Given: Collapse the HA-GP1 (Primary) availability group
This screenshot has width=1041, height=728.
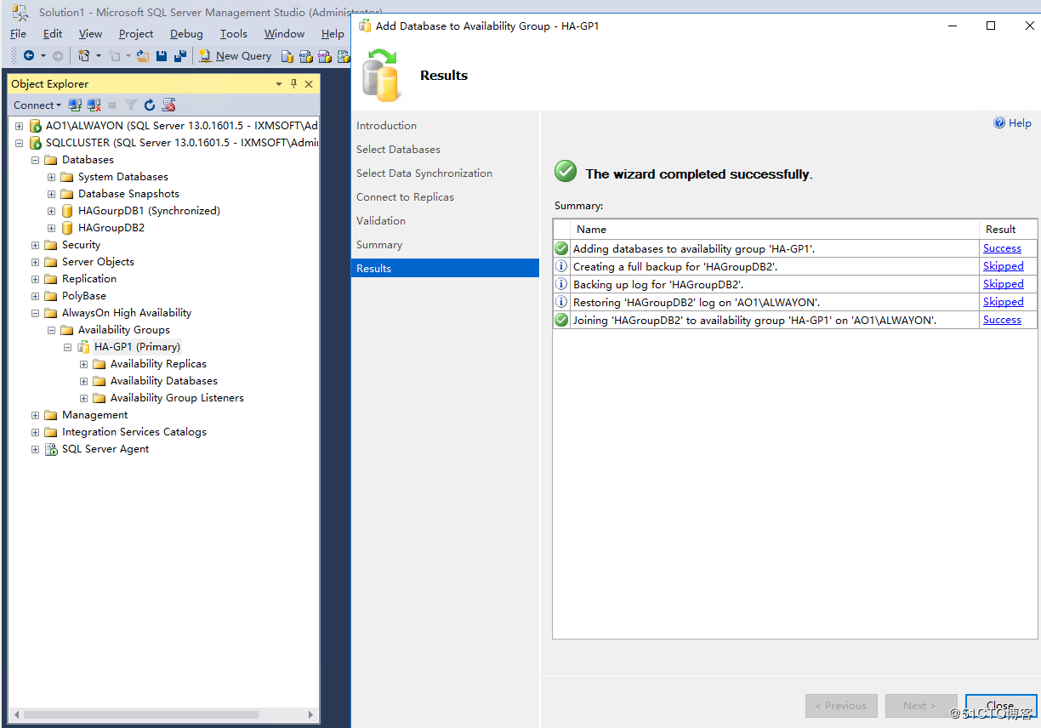Looking at the screenshot, I should click(x=67, y=347).
